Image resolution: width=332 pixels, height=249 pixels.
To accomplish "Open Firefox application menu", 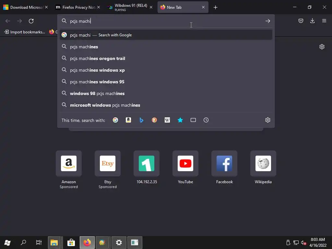I will [324, 21].
